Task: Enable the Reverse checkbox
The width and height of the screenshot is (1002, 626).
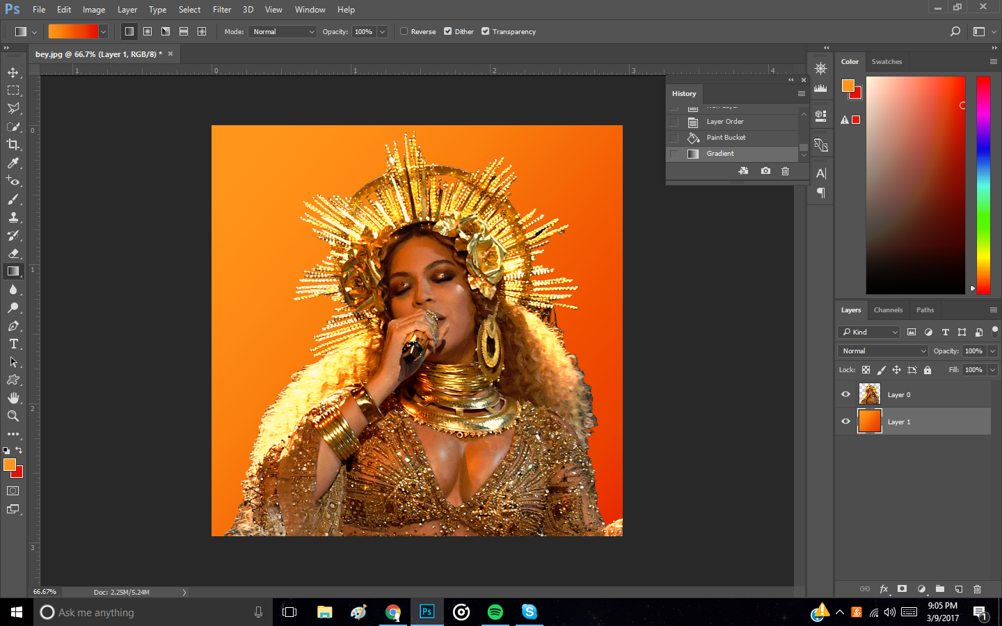Action: click(x=404, y=31)
